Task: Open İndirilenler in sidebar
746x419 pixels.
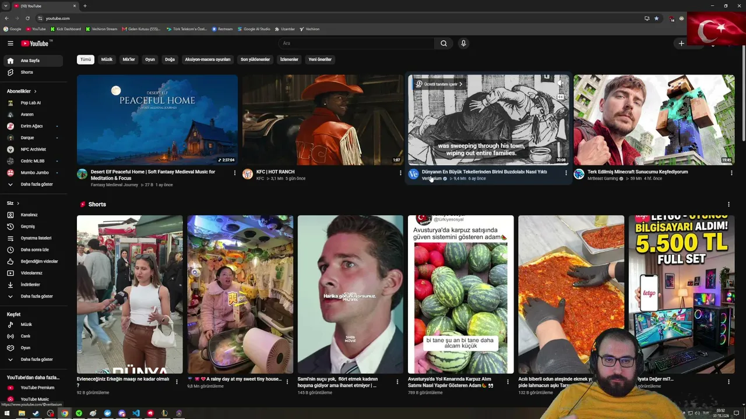Action: (33, 285)
